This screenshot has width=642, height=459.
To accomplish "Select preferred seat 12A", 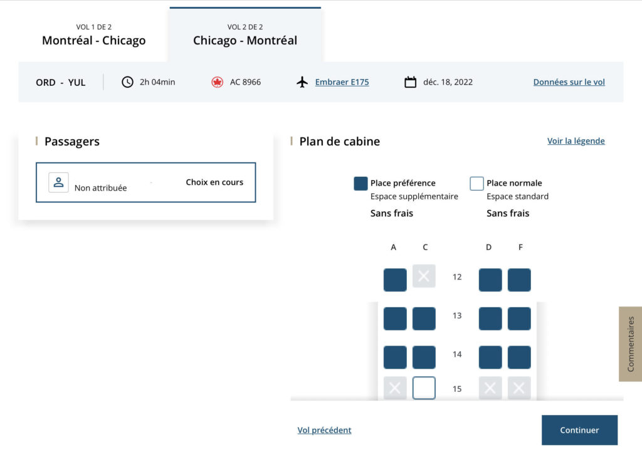I will [395, 280].
